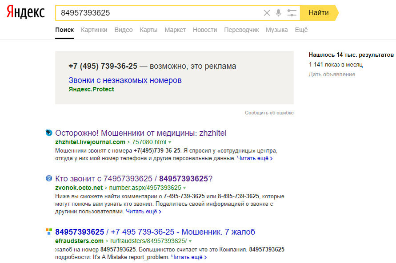Open zhzhitel.livejournal.com domain link
This screenshot has height=263, width=396.
click(90, 142)
